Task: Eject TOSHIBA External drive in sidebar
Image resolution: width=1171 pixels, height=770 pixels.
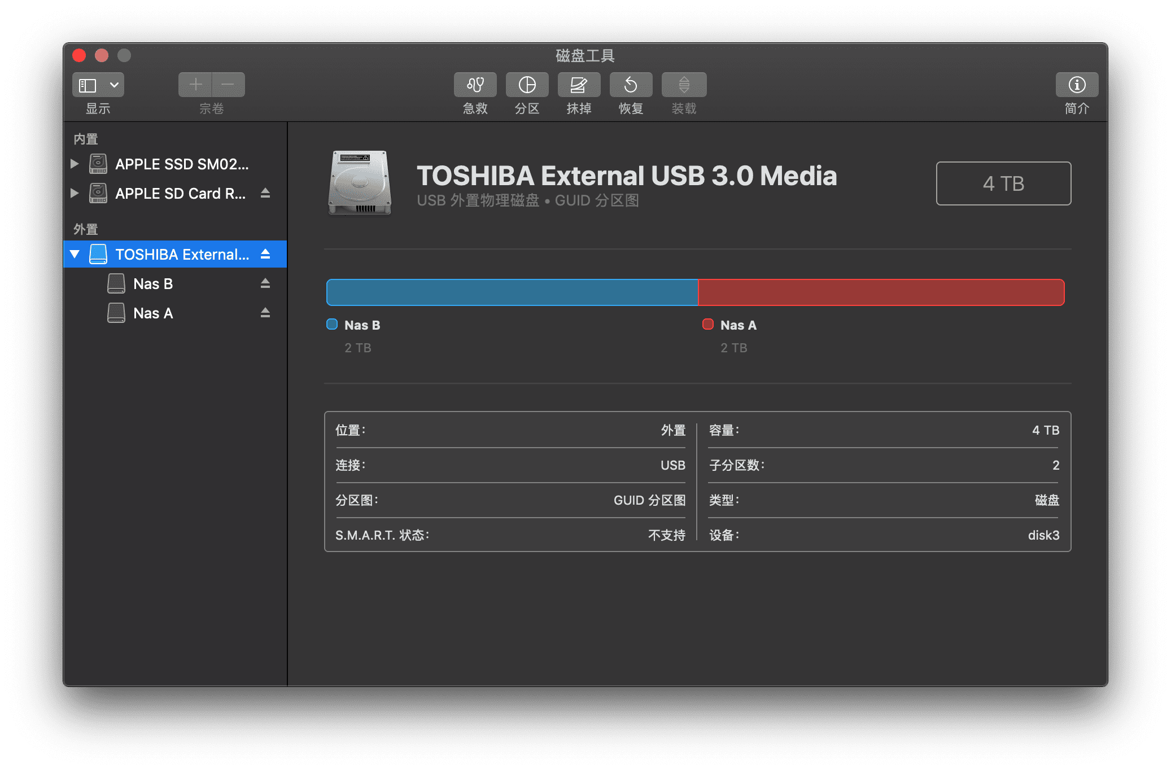Action: (x=265, y=254)
